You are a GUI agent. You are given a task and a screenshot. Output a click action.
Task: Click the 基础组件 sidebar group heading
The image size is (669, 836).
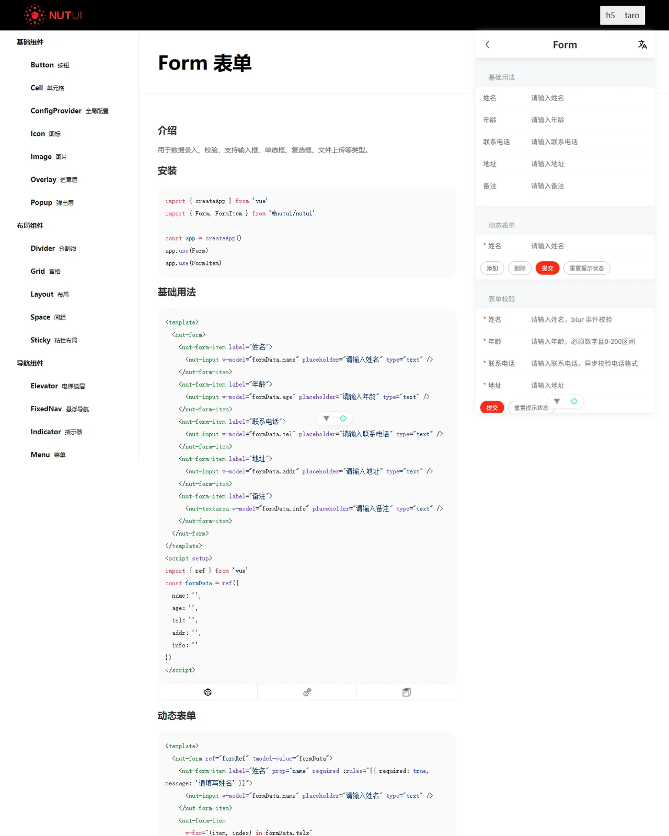pyautogui.click(x=30, y=42)
